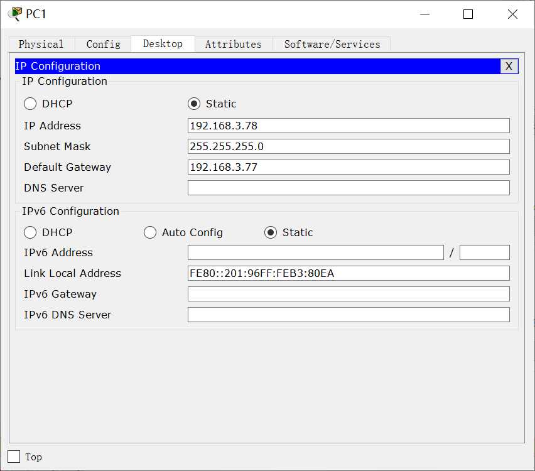535x471 pixels.
Task: Click the blue IP Configuration title bar text
Action: click(58, 66)
